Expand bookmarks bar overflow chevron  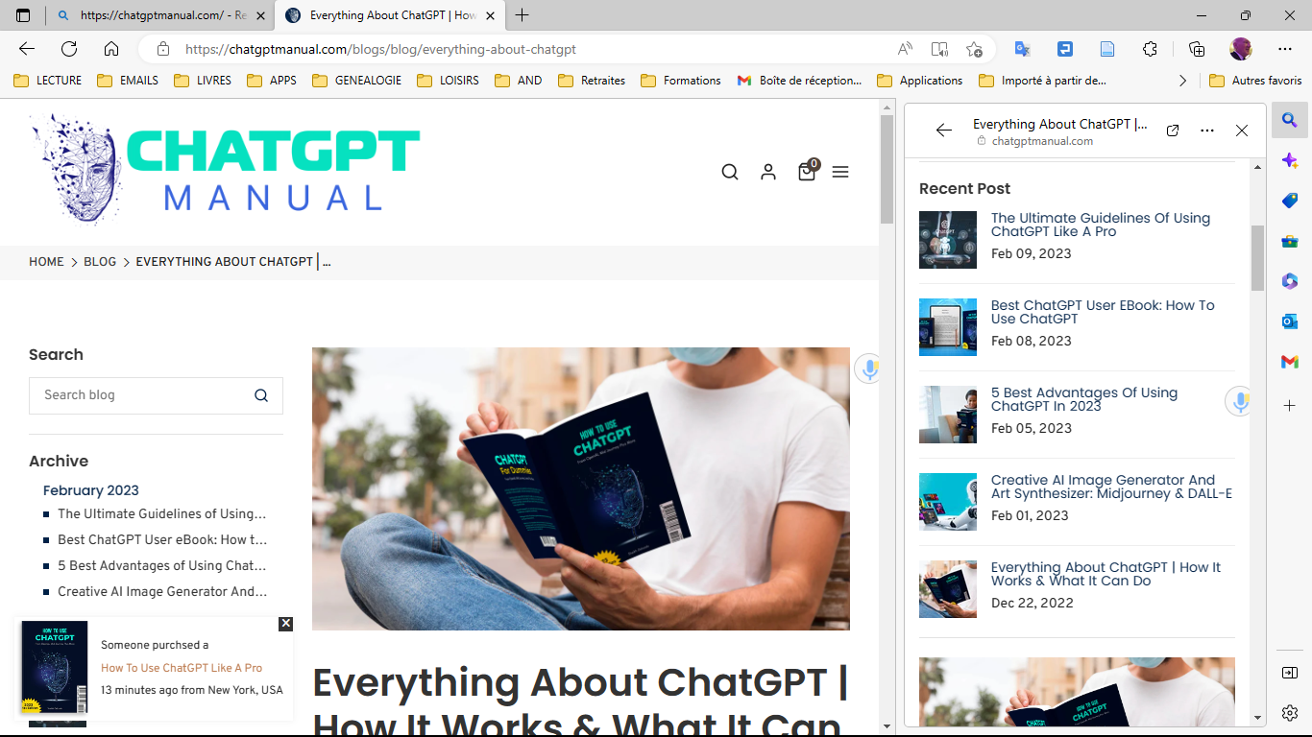coord(1182,81)
